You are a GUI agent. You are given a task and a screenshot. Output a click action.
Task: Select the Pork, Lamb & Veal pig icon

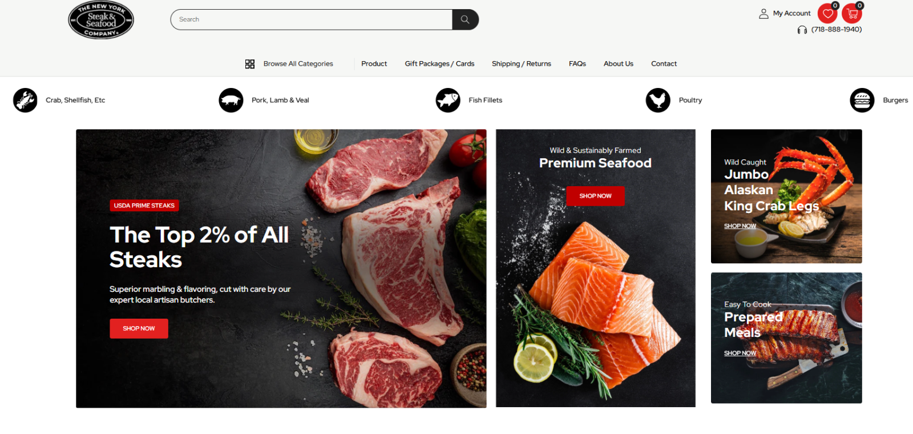(231, 101)
